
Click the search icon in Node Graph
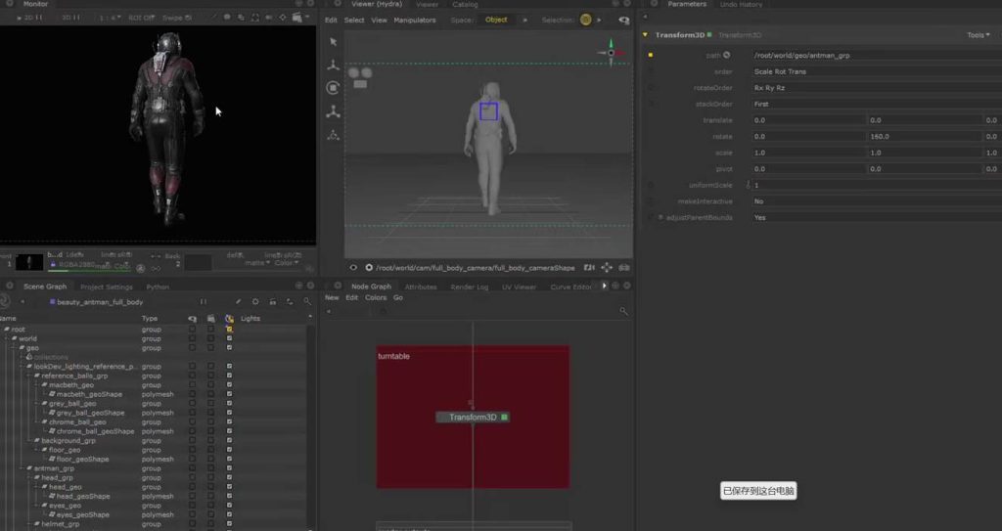(623, 311)
